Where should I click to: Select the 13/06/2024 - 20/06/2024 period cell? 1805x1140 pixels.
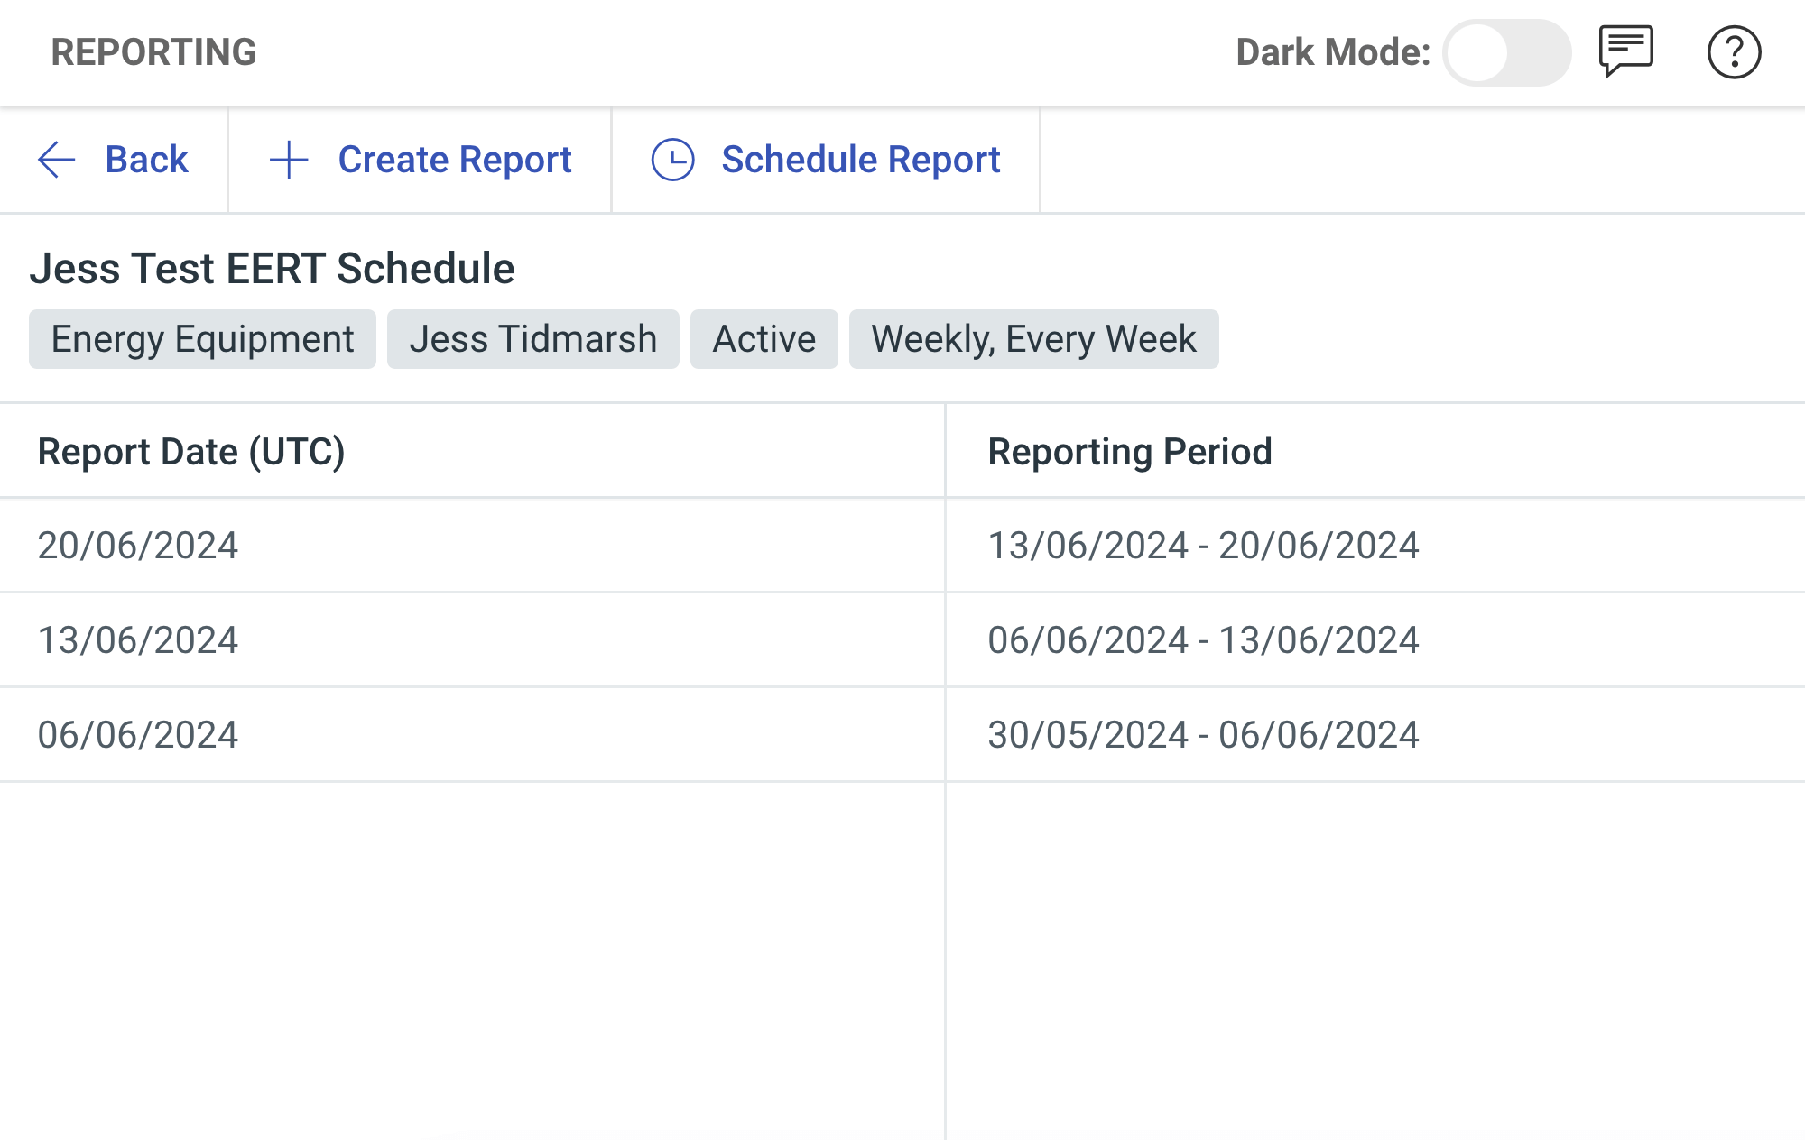click(1375, 545)
